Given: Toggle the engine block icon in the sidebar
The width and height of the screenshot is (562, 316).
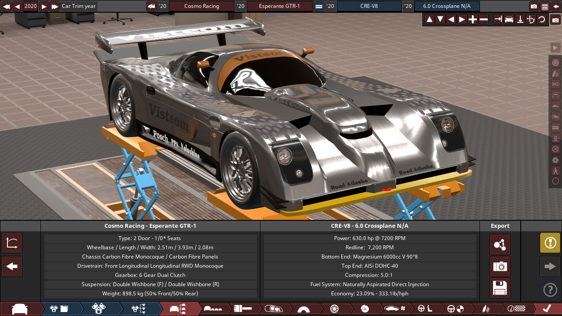Looking at the screenshot, I should tap(555, 127).
